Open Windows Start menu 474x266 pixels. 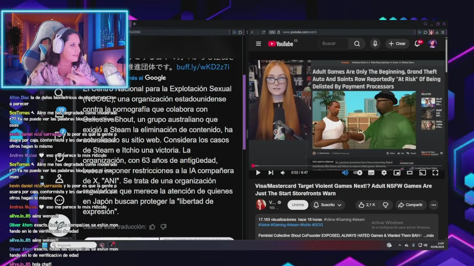(x=45, y=245)
